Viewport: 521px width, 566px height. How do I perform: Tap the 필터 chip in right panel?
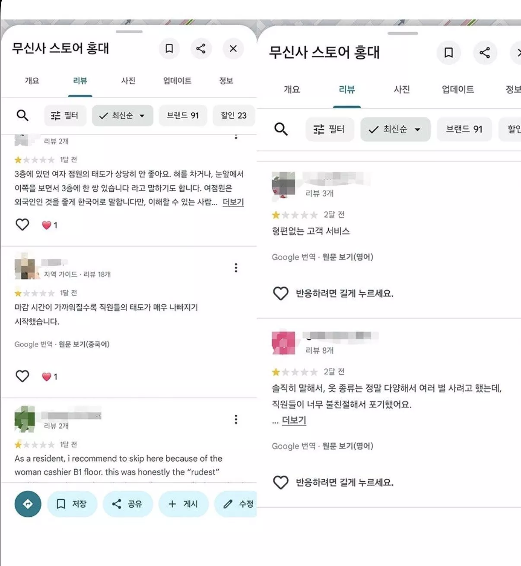(330, 129)
